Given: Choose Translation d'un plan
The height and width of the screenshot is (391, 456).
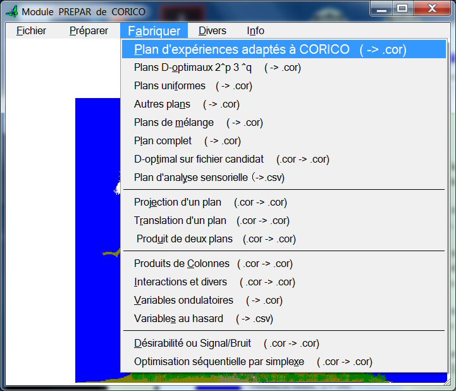Looking at the screenshot, I should coord(284,221).
